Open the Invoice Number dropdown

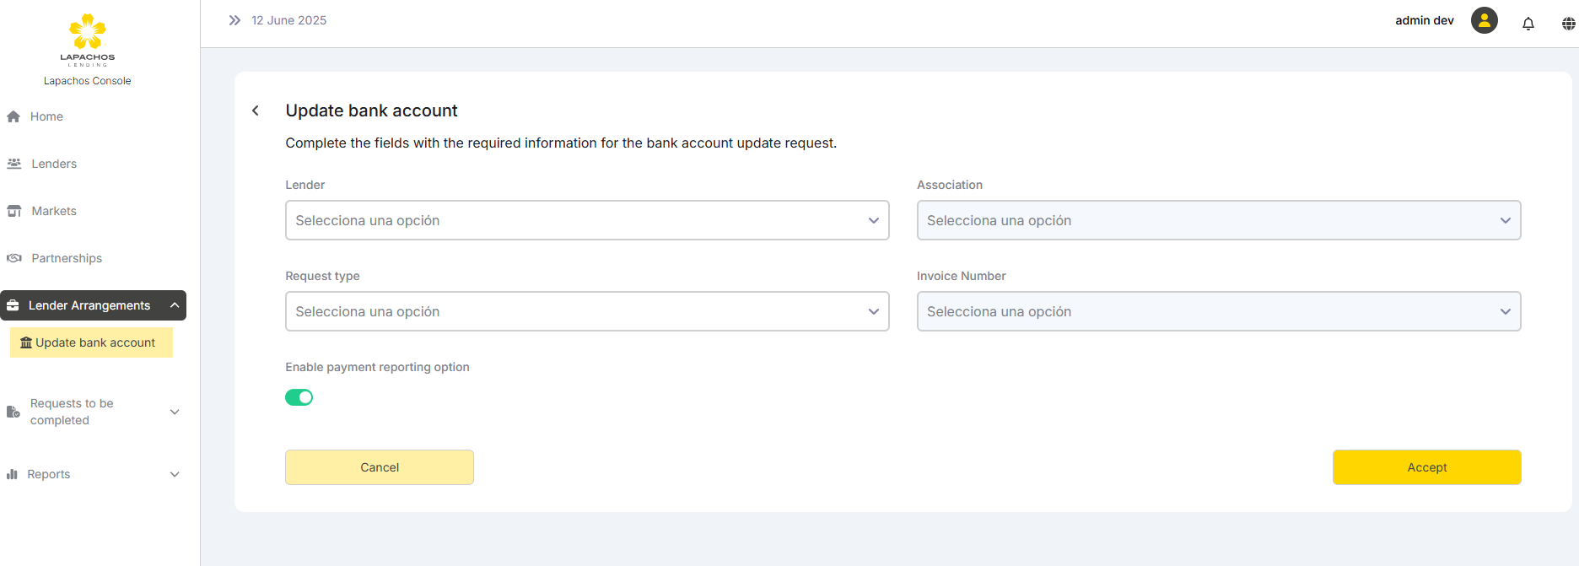point(1218,311)
